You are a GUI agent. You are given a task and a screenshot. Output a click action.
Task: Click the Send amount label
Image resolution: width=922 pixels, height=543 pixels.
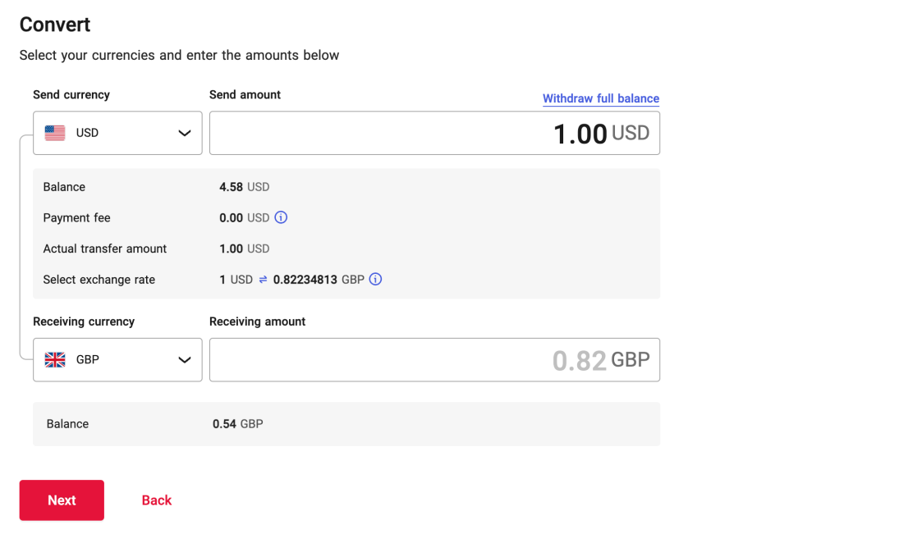point(245,95)
